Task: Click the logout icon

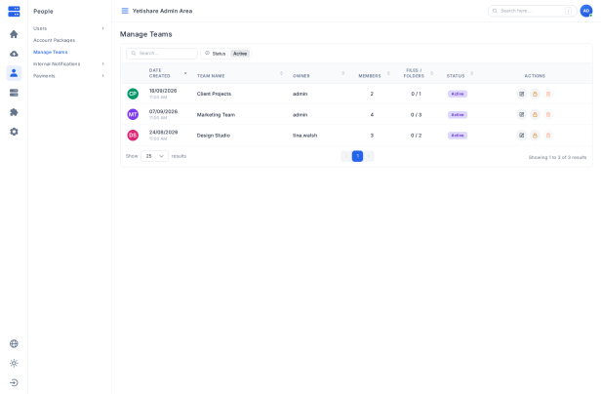Action: coord(14,382)
